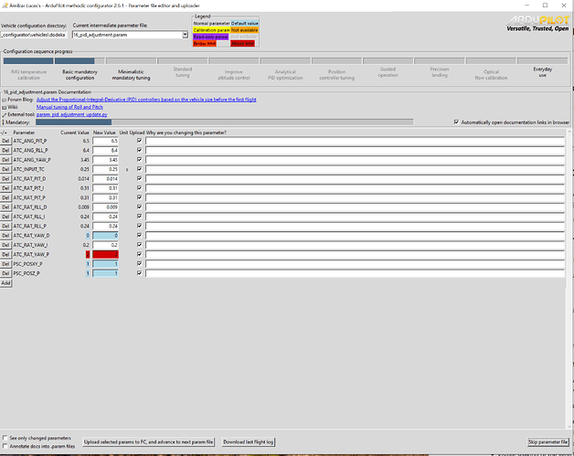This screenshot has height=456, width=574.
Task: Enable Annotate docs into .param files
Action: click(x=5, y=446)
